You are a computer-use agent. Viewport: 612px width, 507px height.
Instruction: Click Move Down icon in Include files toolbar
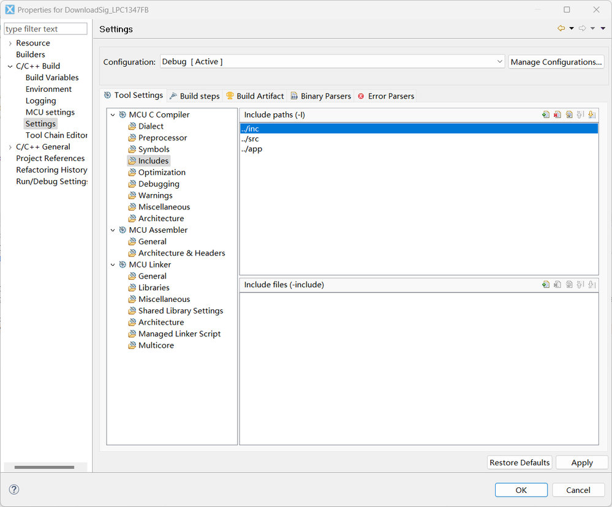point(592,285)
